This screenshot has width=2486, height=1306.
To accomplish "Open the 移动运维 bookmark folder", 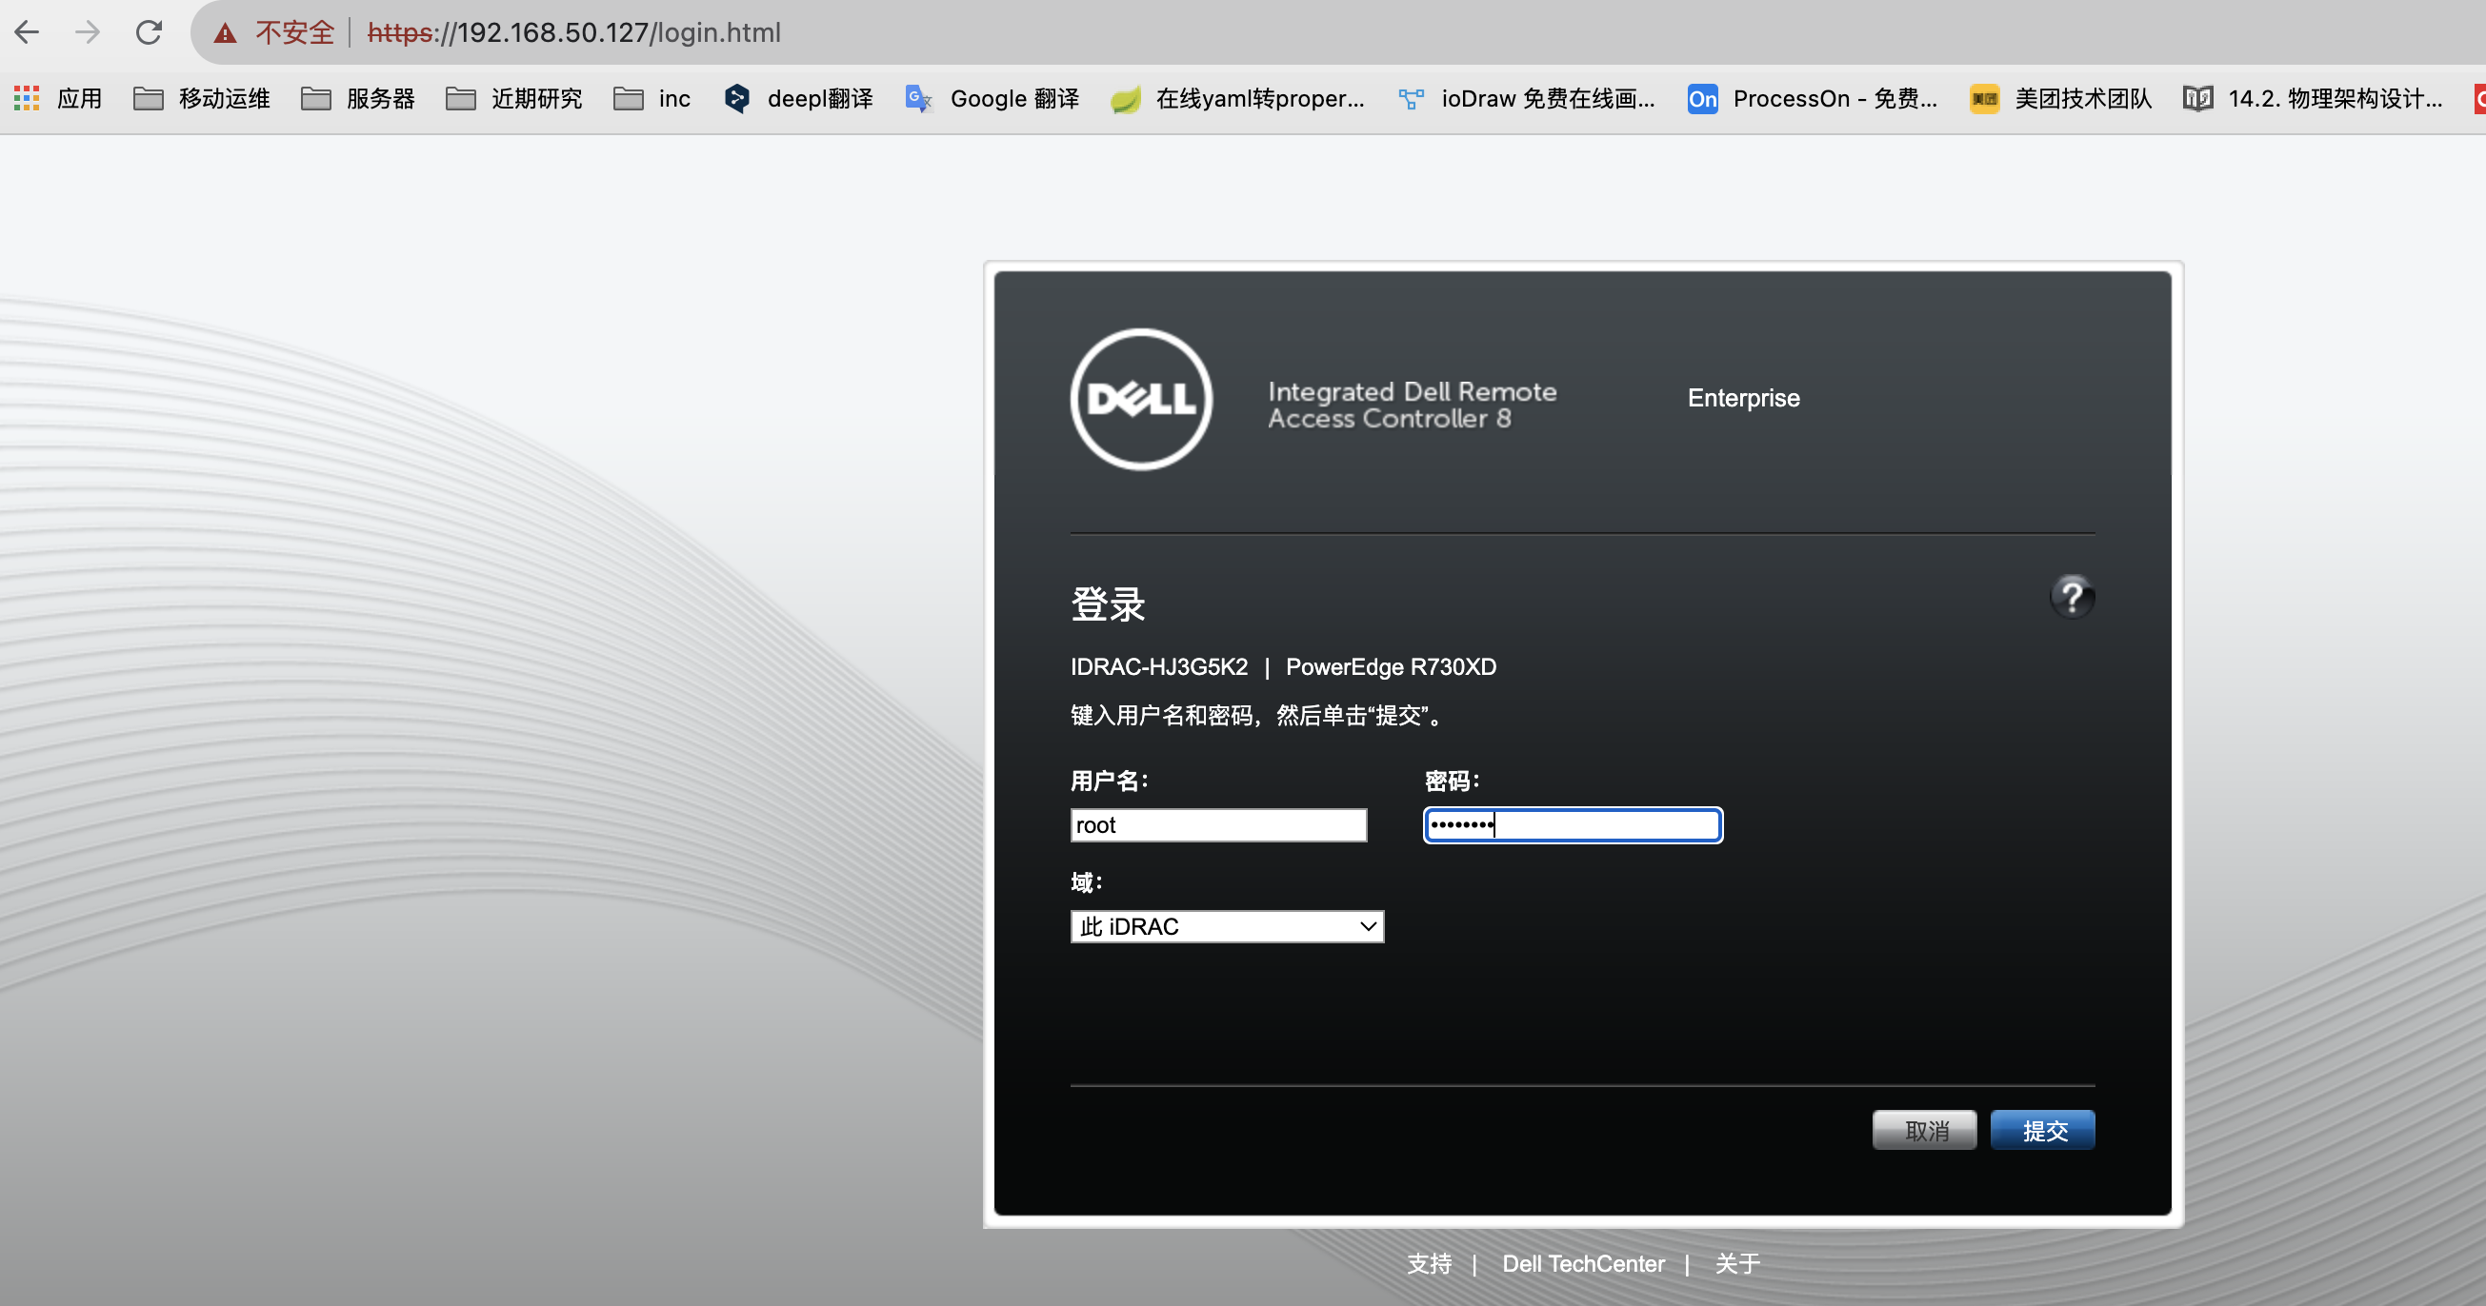I will tap(202, 98).
